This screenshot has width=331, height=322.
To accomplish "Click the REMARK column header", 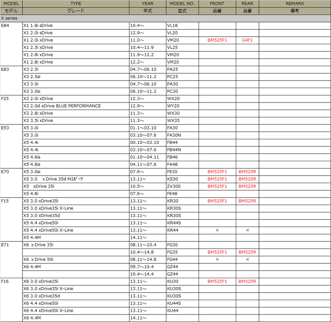I will (x=295, y=4).
